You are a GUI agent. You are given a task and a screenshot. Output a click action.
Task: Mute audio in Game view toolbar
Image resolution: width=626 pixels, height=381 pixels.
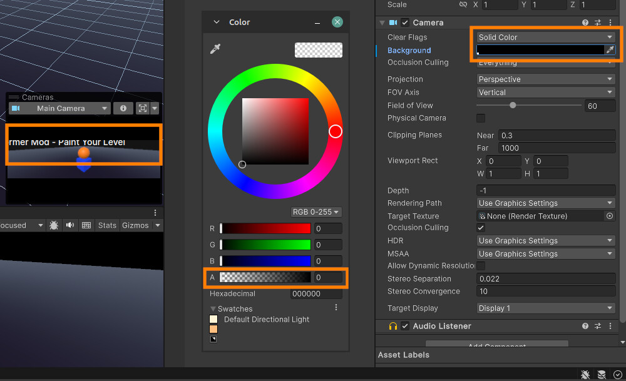(70, 225)
